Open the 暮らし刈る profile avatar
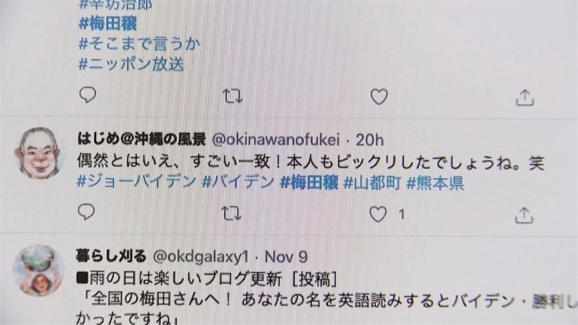The width and height of the screenshot is (578, 325). pos(38,270)
